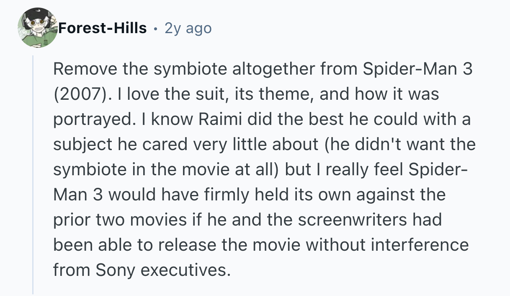
Task: Click the "2y ago" comment timestamp
Action: pos(188,28)
